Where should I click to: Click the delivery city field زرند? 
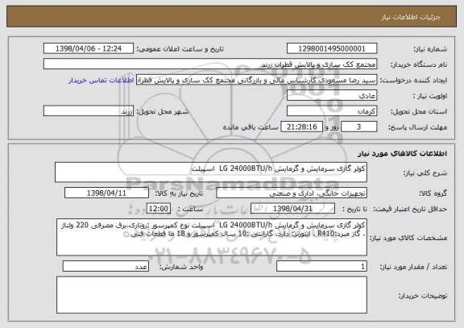[x=89, y=111]
